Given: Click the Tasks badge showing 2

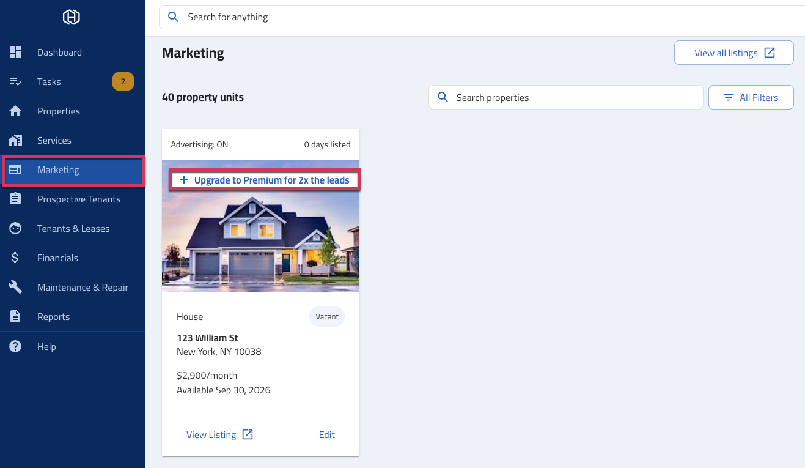Looking at the screenshot, I should point(123,81).
